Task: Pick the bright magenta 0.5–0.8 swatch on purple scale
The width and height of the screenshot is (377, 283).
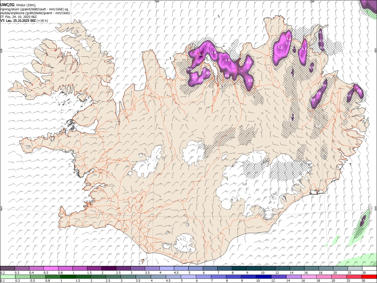Action: (x=51, y=269)
